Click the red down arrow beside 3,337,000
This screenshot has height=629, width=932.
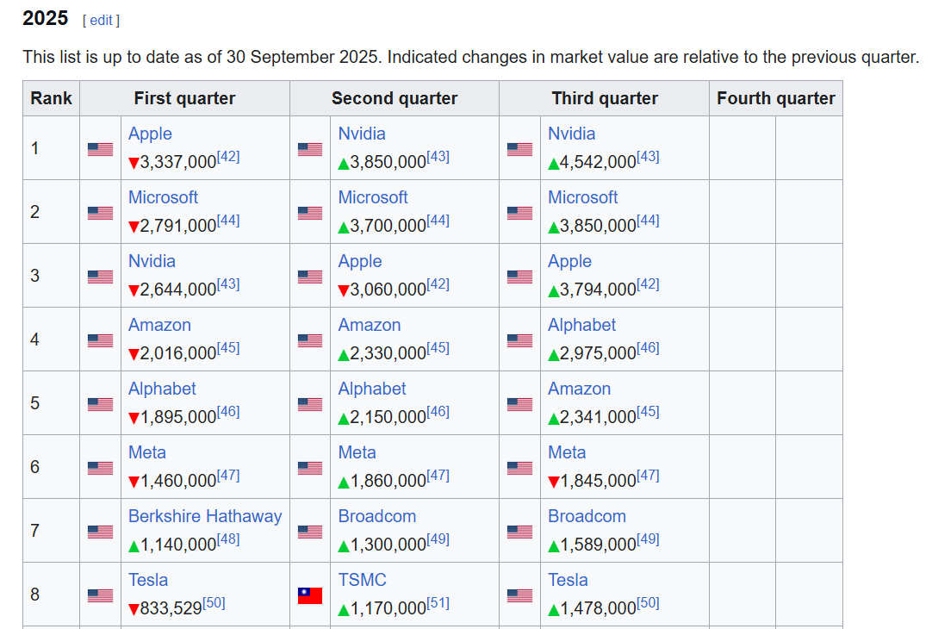coord(134,164)
